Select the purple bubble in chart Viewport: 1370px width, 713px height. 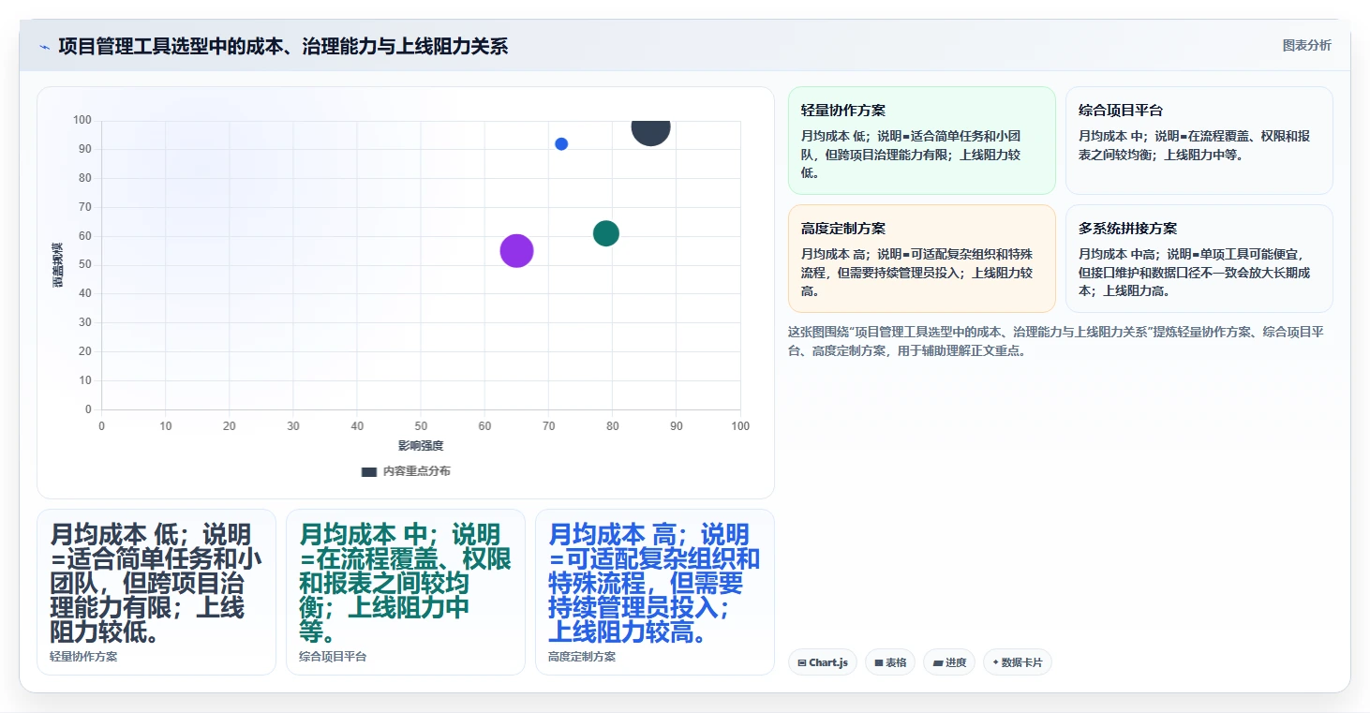pos(516,250)
